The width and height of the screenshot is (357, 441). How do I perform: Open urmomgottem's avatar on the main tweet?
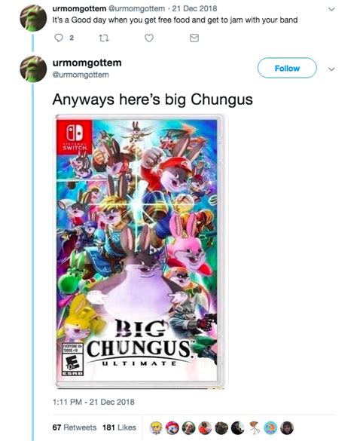click(x=33, y=69)
